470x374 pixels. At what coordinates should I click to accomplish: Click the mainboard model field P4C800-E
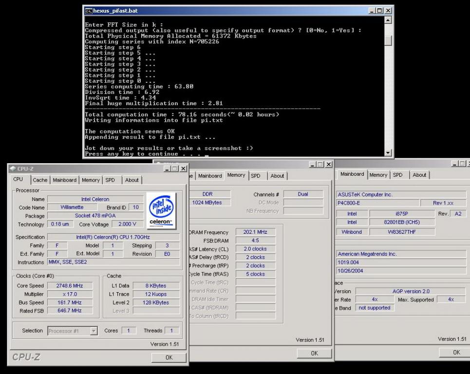pos(377,203)
